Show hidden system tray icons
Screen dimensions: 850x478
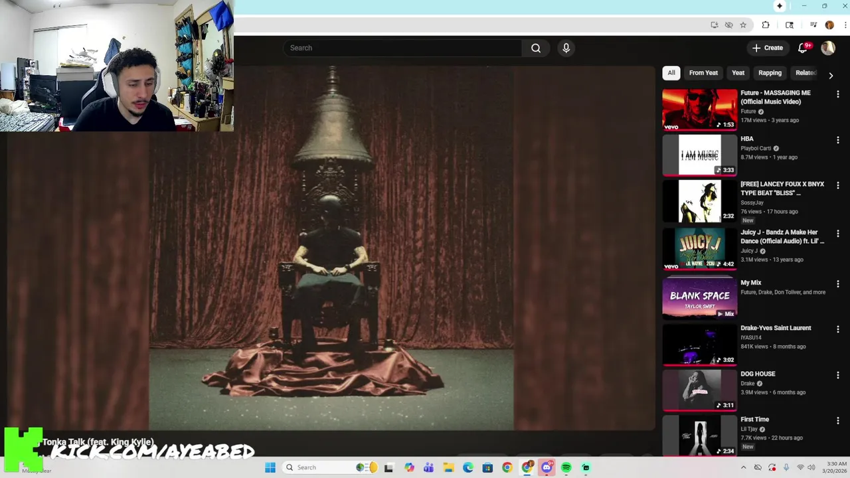tap(743, 467)
